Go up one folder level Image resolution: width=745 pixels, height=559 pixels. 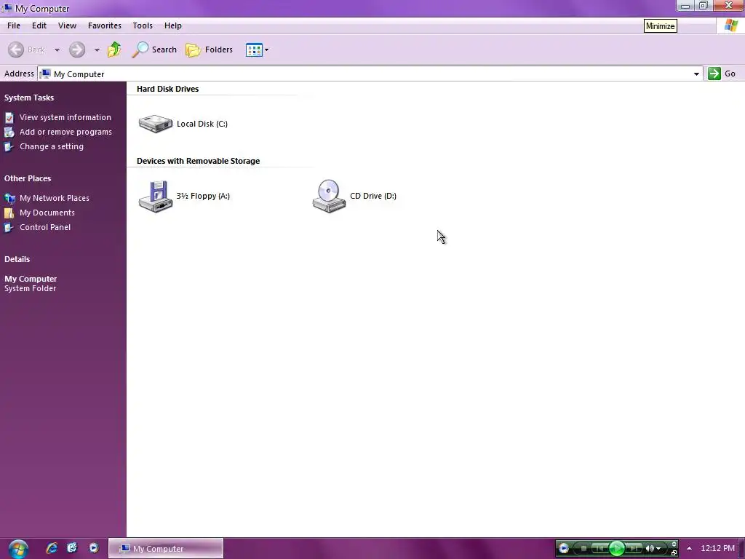(x=114, y=49)
